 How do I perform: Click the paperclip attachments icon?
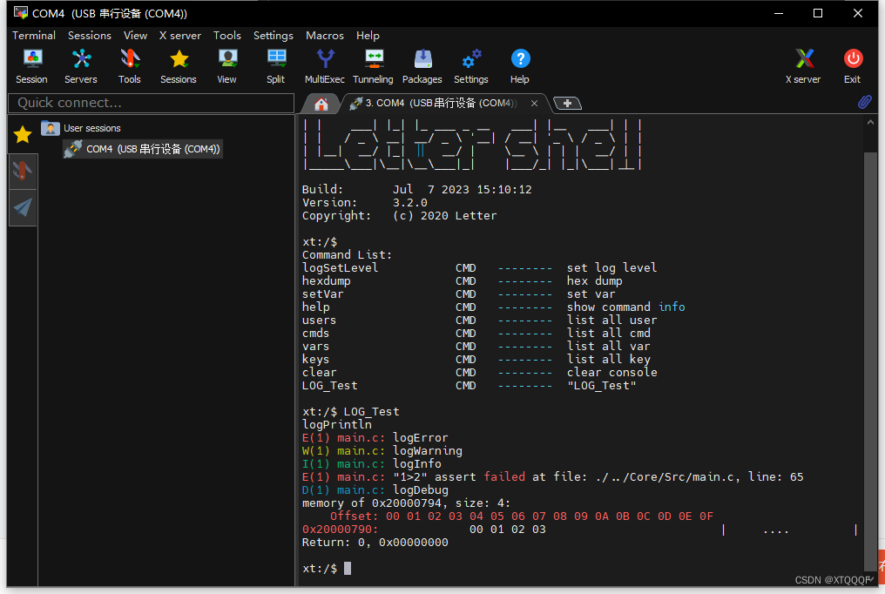[x=864, y=102]
